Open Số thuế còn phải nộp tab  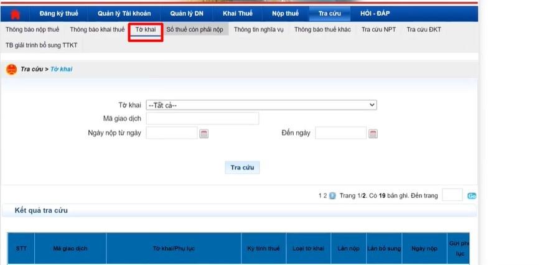195,30
